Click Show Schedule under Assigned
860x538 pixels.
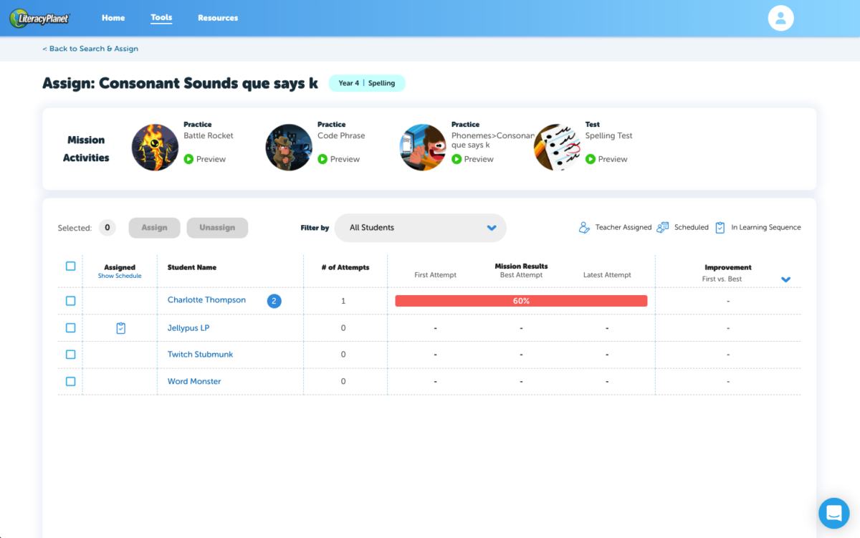coord(120,276)
